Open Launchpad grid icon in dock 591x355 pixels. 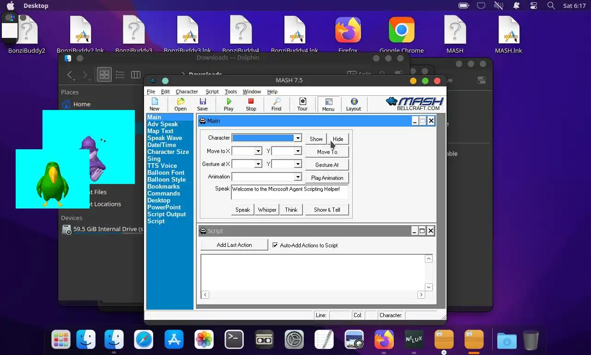(x=61, y=340)
